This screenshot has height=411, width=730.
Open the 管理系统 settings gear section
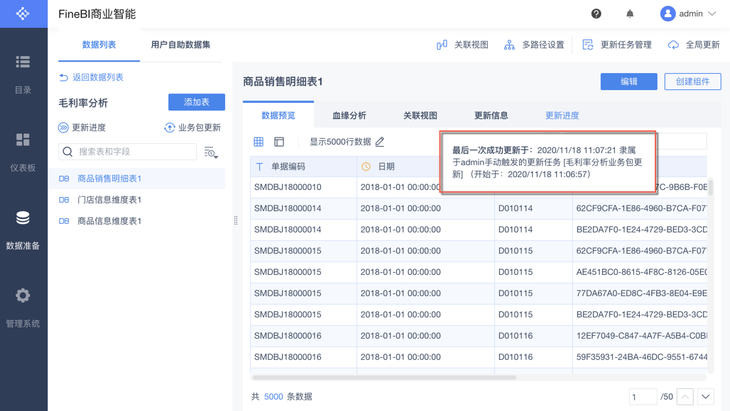pyautogui.click(x=23, y=308)
